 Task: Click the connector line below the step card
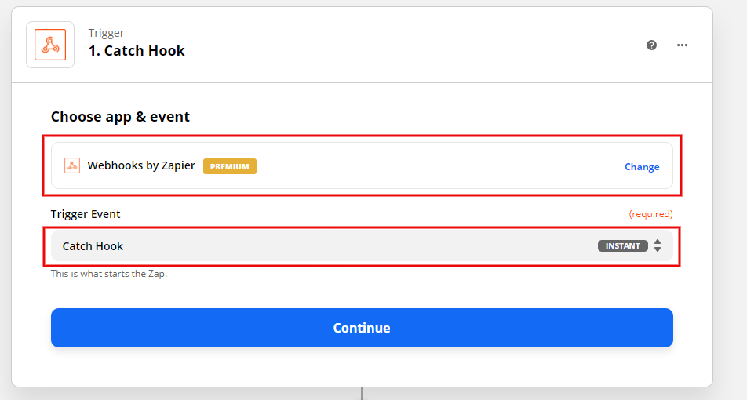click(362, 393)
